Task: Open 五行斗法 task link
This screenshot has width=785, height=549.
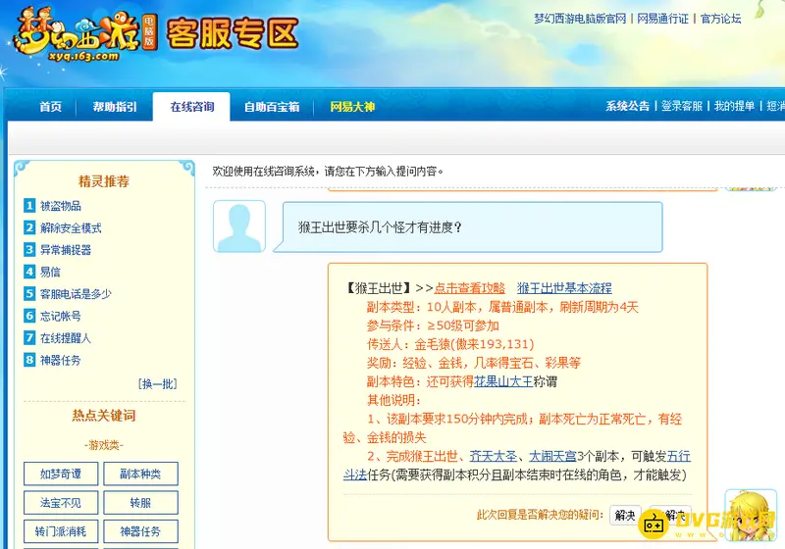Action: (679, 456)
